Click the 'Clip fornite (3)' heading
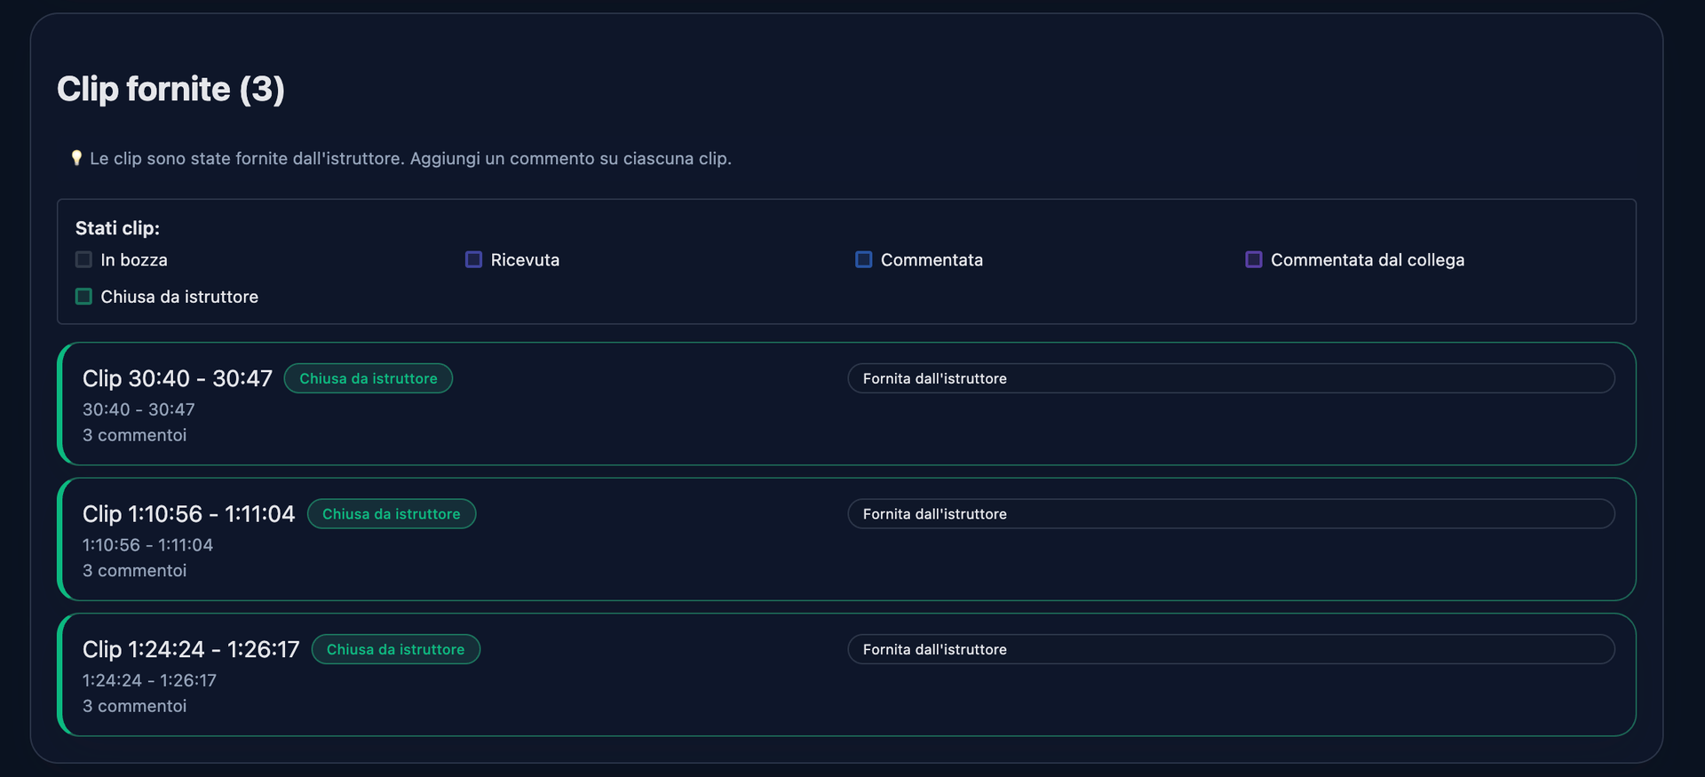 tap(170, 90)
